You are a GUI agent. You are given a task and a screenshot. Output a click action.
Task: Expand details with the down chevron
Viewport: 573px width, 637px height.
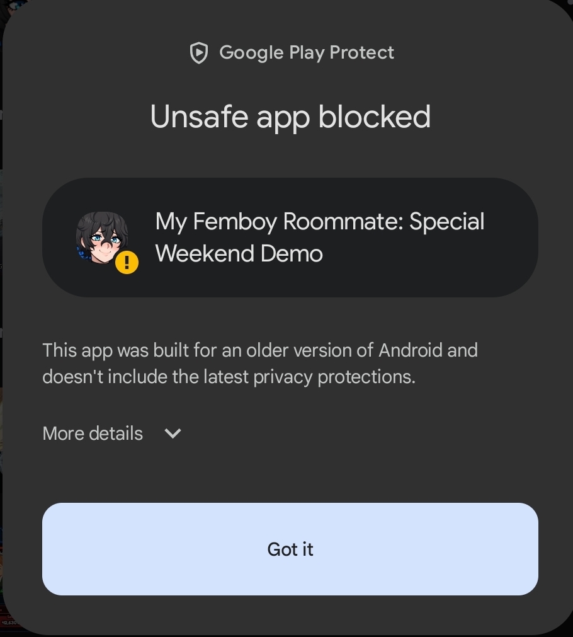point(173,433)
